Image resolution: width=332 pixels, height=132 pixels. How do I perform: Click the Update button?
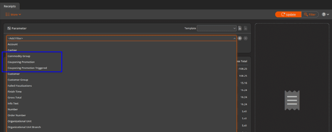coord(288,15)
